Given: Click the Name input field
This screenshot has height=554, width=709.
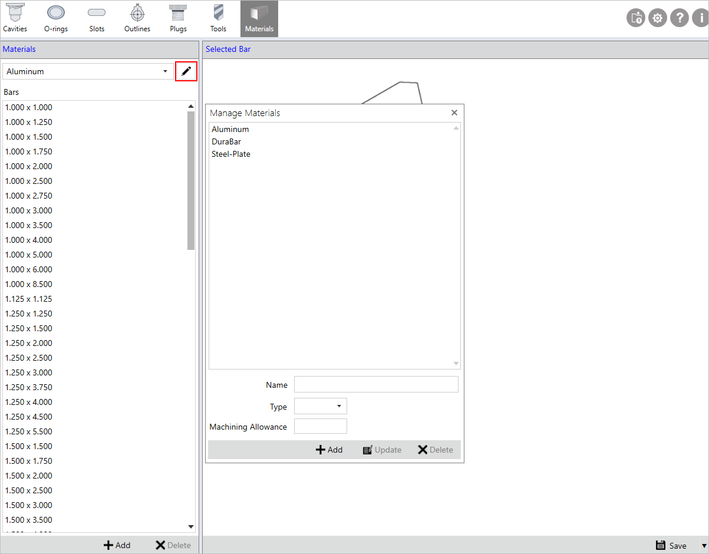Looking at the screenshot, I should pyautogui.click(x=376, y=384).
